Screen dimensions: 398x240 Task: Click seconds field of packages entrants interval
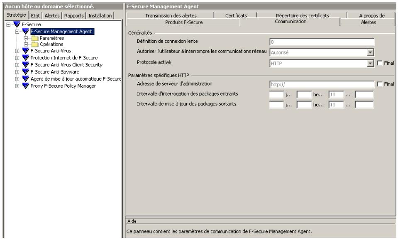364,95
